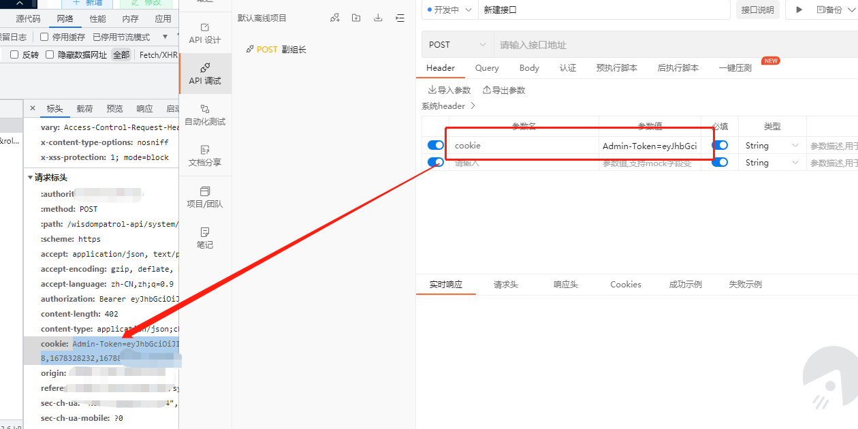
Task: Select the 实时响应 tab
Action: [x=446, y=285]
